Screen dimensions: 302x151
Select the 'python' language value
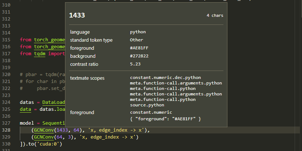(138, 32)
